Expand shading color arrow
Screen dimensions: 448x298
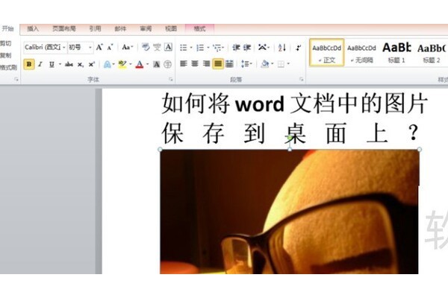[x=273, y=64]
